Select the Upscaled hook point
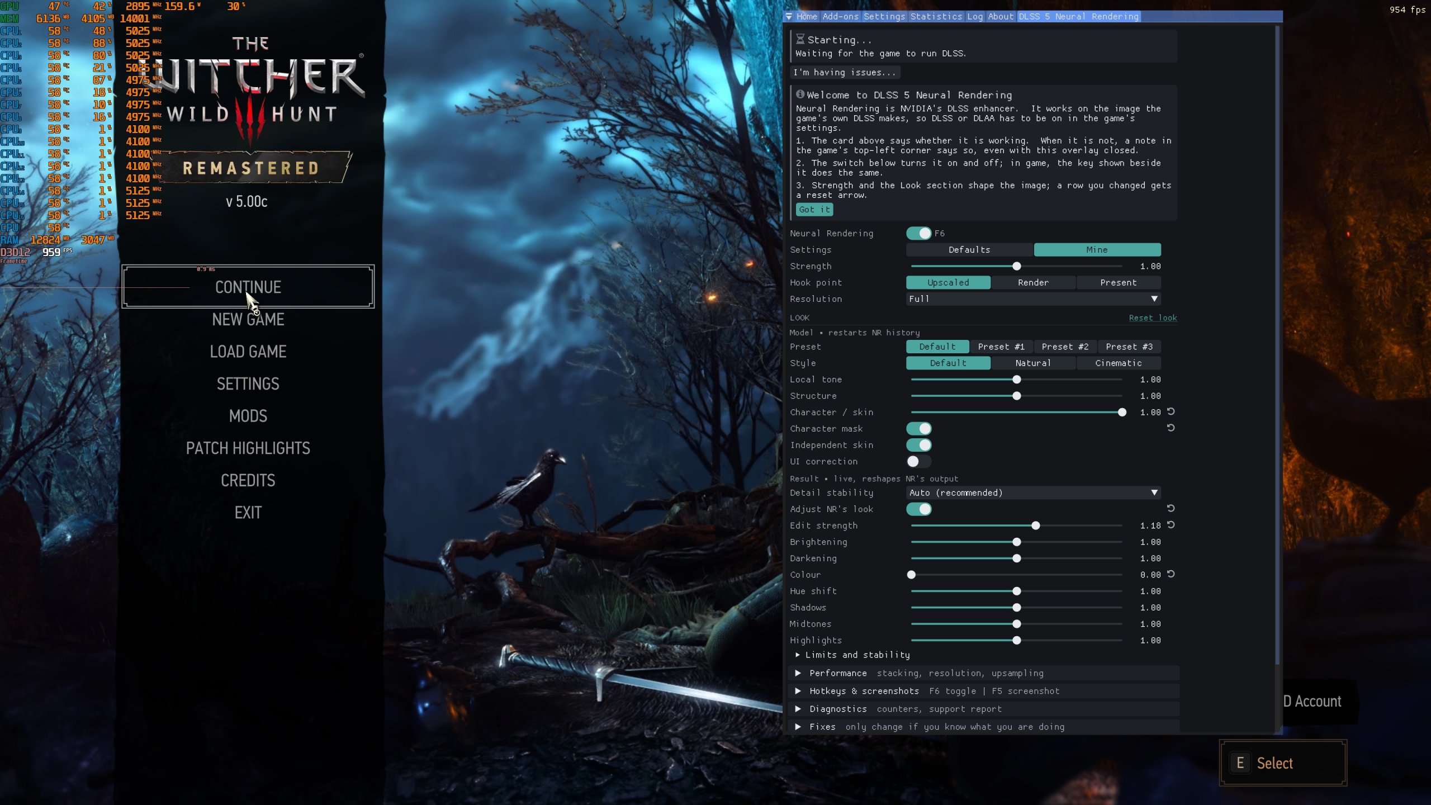This screenshot has width=1431, height=805. tap(948, 282)
